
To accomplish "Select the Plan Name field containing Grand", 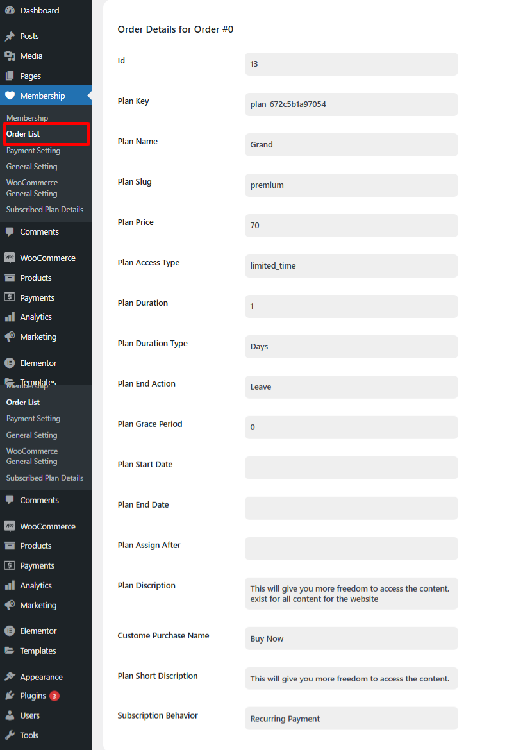I will click(351, 145).
